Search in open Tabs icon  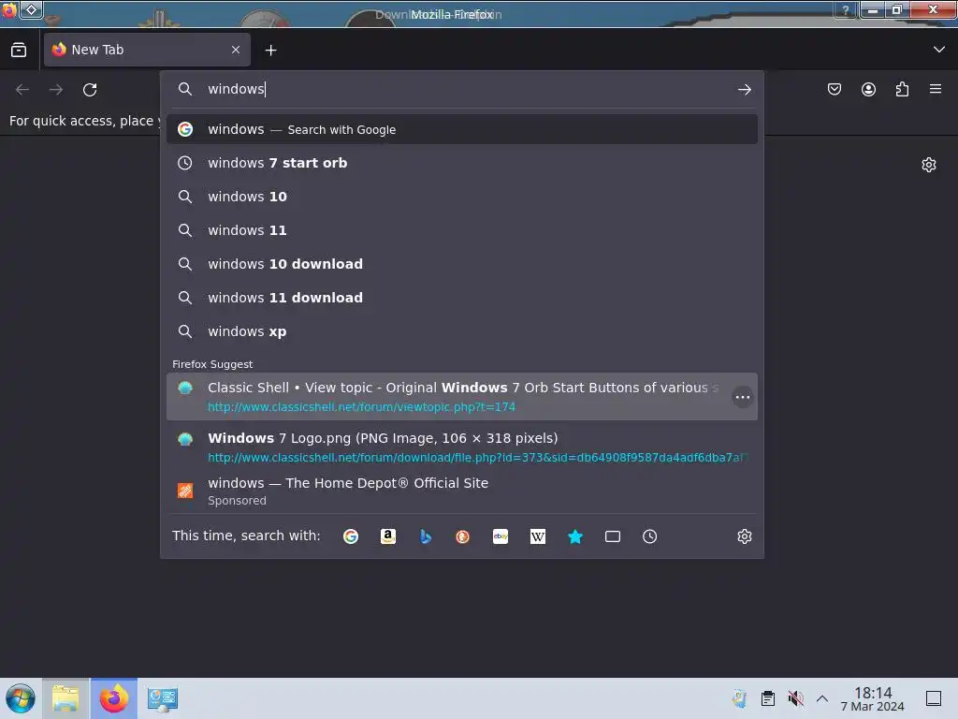[612, 536]
